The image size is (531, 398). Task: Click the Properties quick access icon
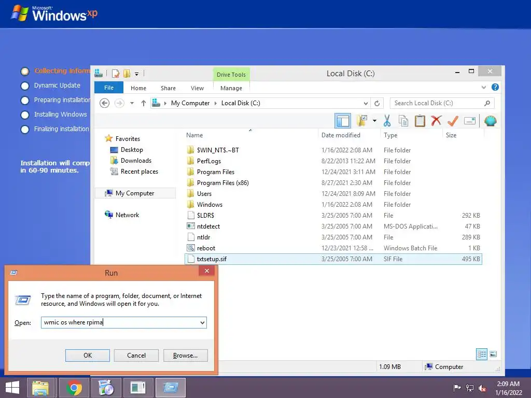[116, 74]
